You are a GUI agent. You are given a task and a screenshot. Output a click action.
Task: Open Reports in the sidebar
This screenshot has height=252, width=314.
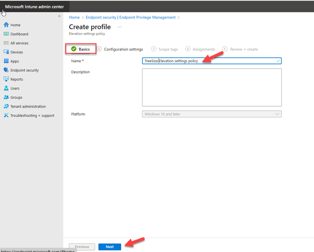pyautogui.click(x=17, y=79)
